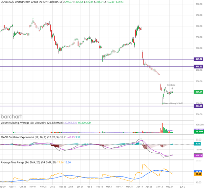Click the green 16.31M volume tag

[x=199, y=132]
